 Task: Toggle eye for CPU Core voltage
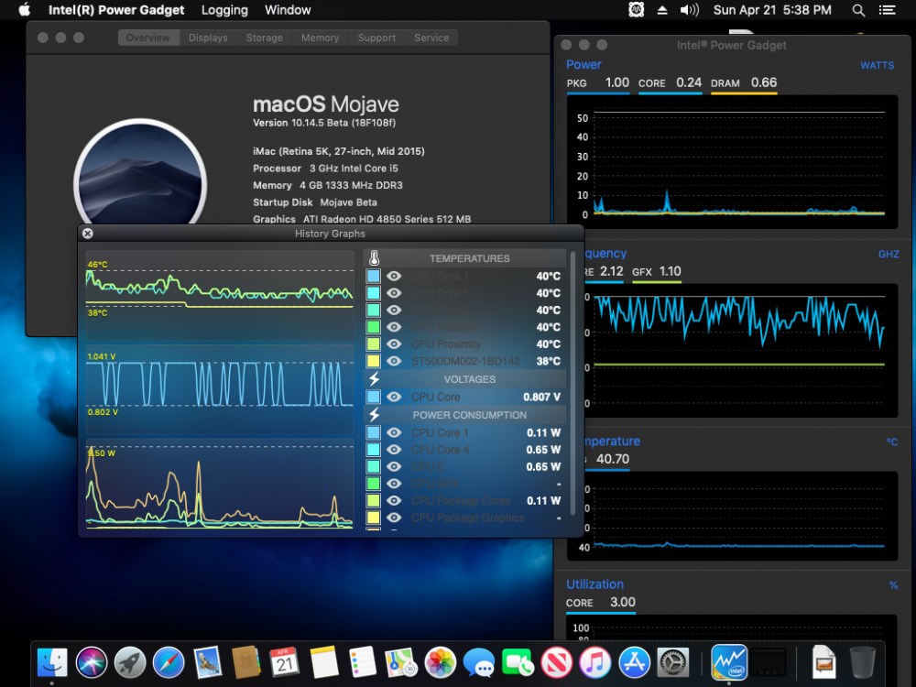(394, 397)
